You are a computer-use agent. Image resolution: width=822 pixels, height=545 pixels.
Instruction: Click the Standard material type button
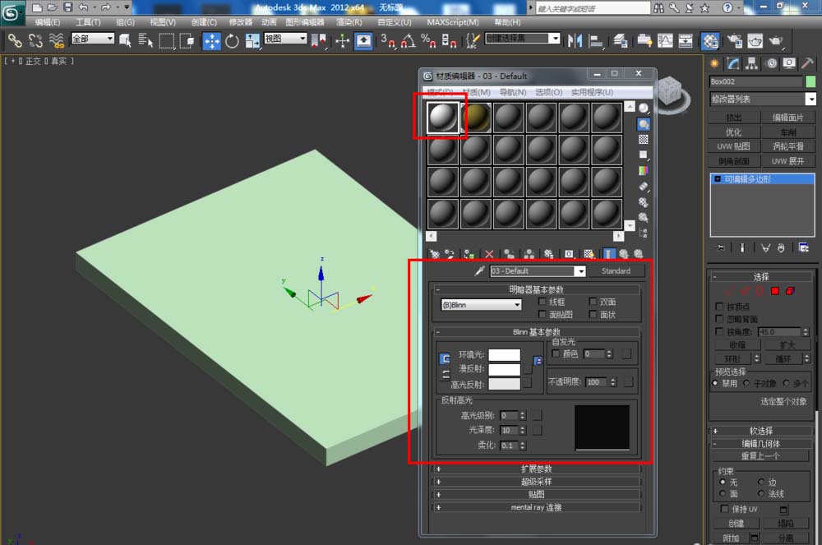click(x=616, y=271)
